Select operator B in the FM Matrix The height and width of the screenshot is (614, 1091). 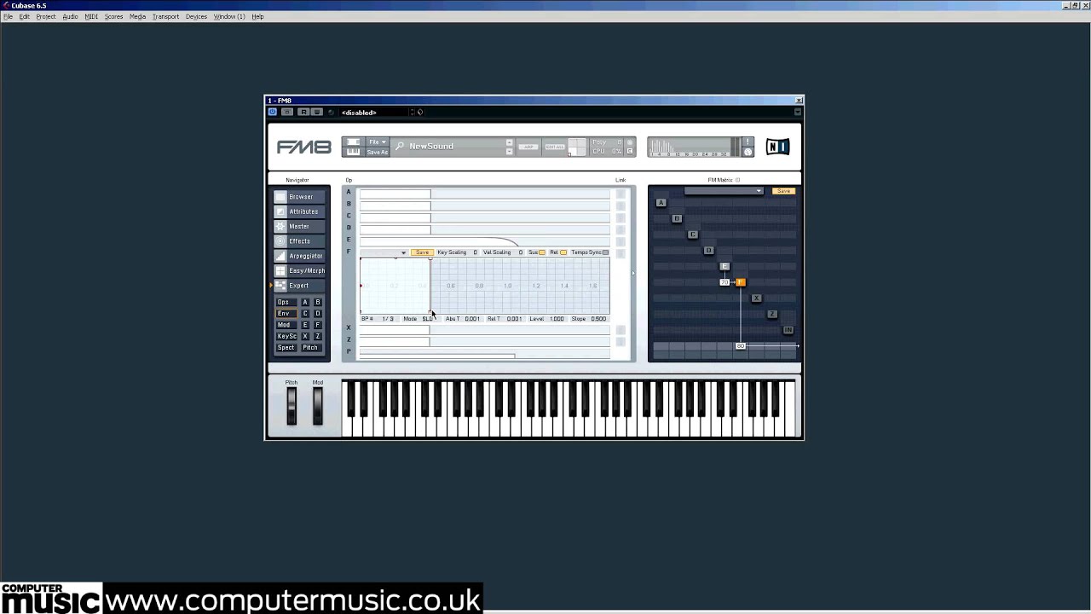677,218
